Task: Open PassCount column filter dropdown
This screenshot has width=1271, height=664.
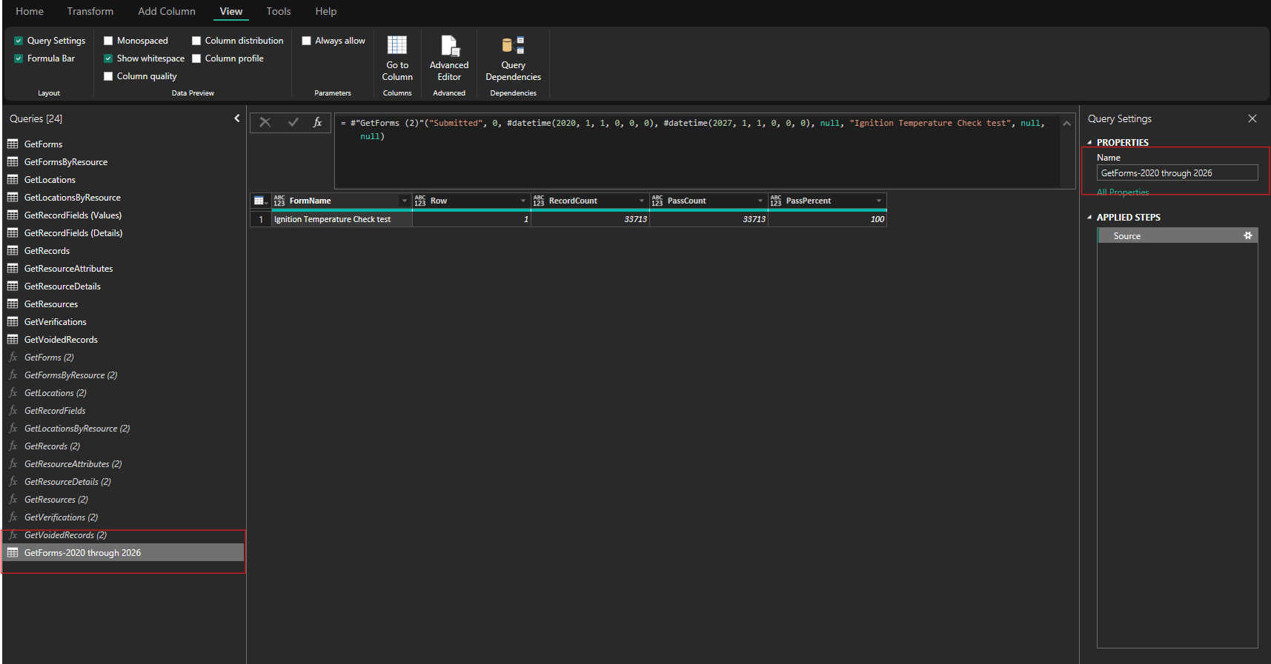Action: [x=760, y=201]
